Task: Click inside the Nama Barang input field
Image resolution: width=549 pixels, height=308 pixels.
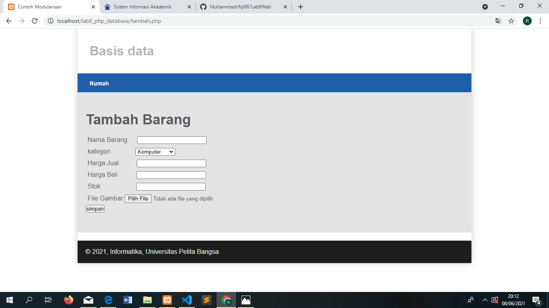Action: 171,140
